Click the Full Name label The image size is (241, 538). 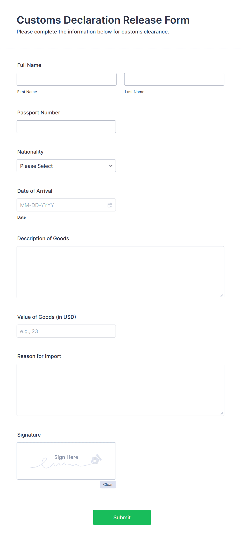point(29,65)
